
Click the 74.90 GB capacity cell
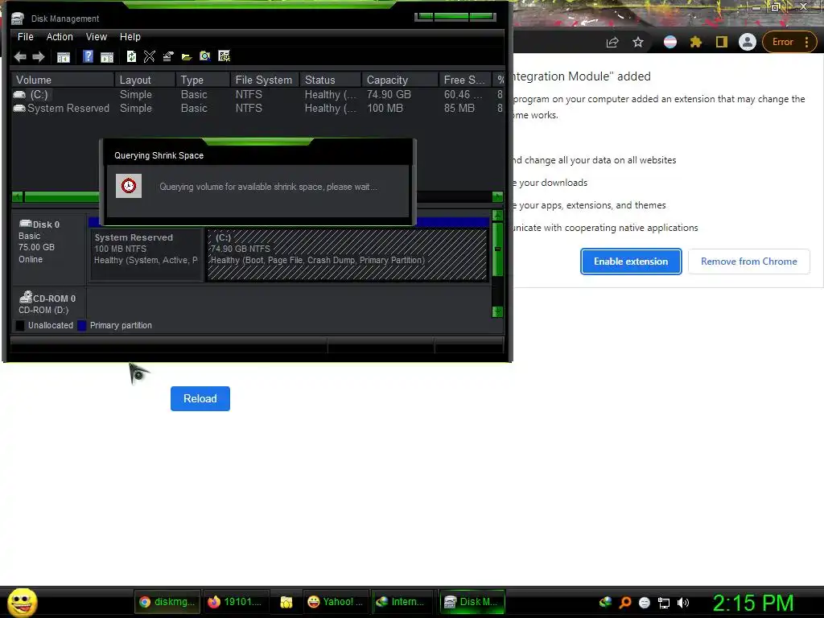click(x=389, y=95)
